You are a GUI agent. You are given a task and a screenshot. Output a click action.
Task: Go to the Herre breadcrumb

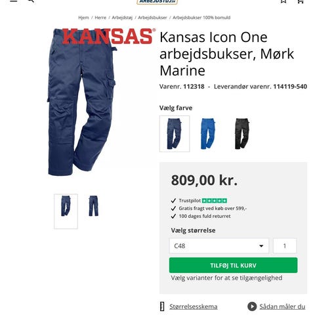(100, 18)
